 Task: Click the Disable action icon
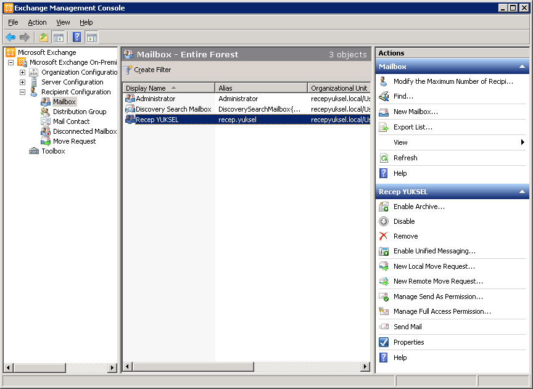pyautogui.click(x=384, y=221)
